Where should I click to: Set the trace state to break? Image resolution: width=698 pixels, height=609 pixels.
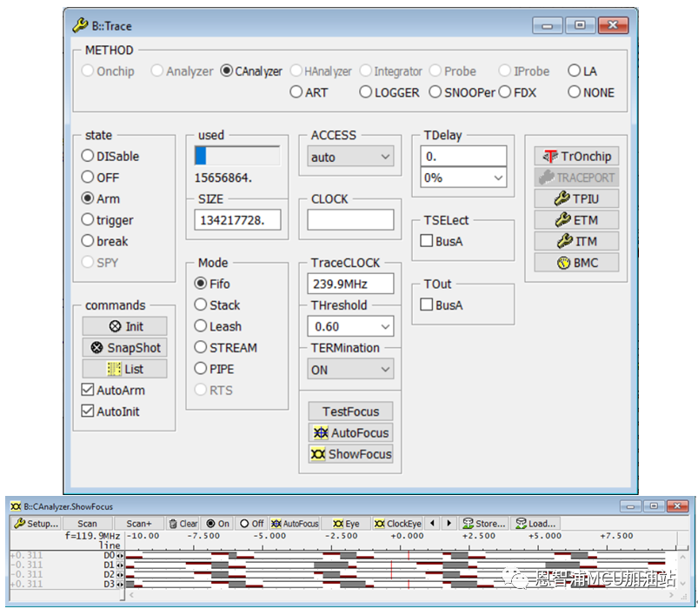(104, 241)
